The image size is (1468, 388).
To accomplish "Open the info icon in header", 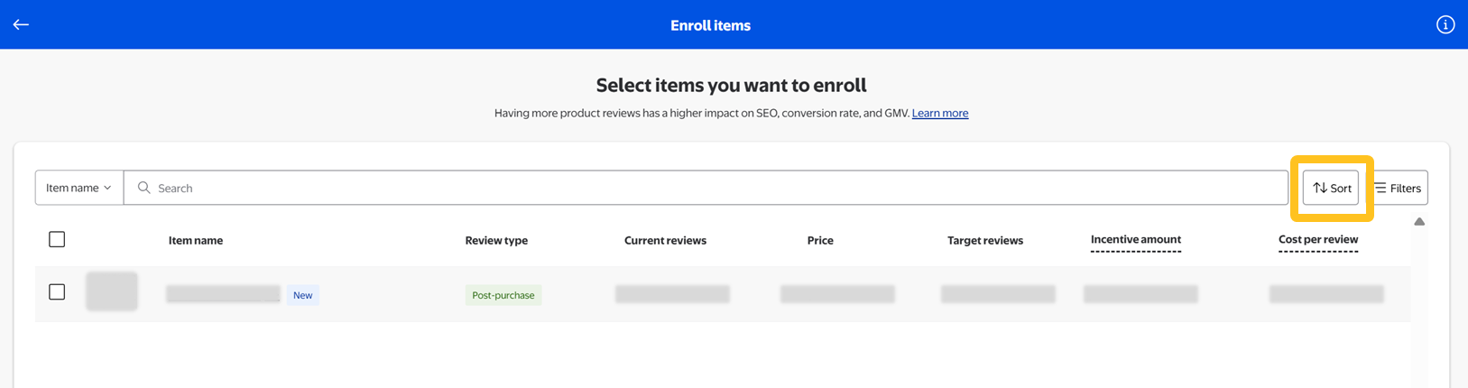I will [1445, 24].
